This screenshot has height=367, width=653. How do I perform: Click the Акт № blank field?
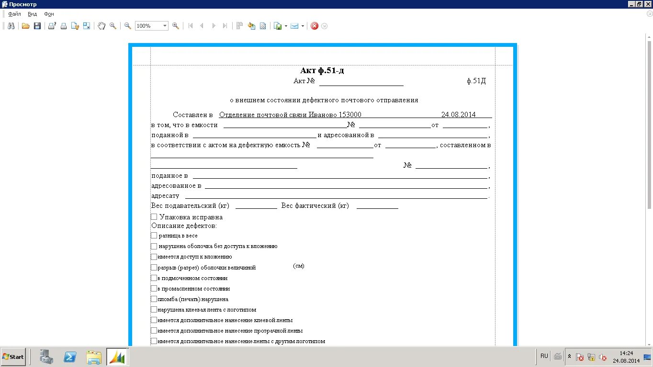click(361, 82)
